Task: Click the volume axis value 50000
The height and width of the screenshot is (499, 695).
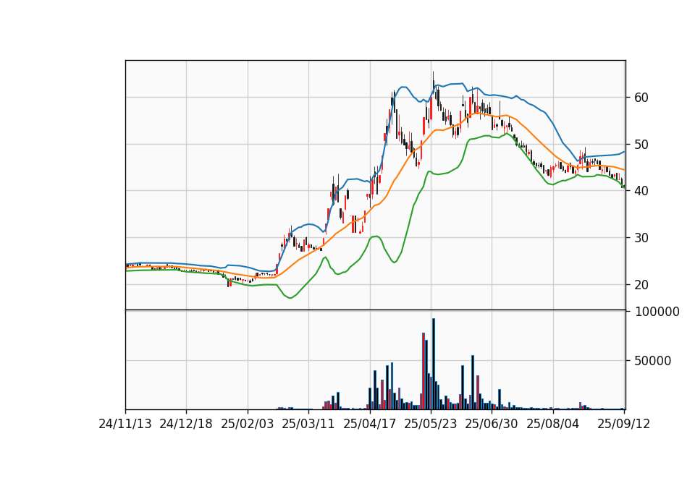Action: (x=653, y=361)
